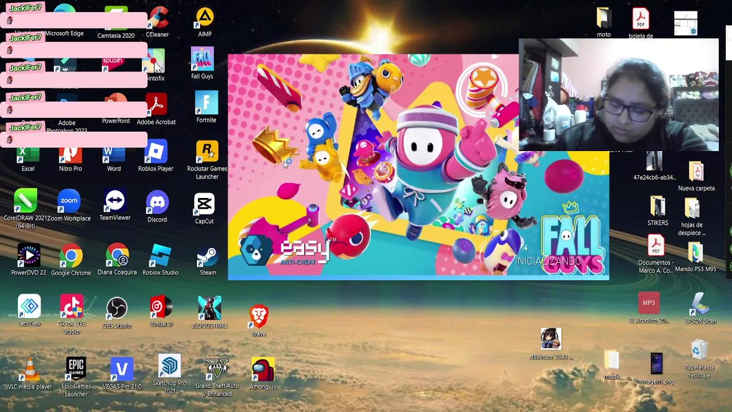Select the mssdk folder
Image resolution: width=732 pixels, height=412 pixels.
click(x=612, y=365)
